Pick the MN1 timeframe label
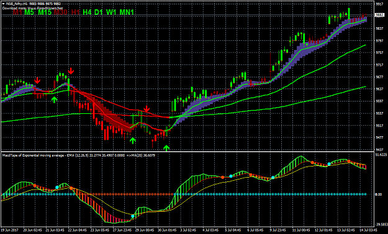 coord(127,12)
